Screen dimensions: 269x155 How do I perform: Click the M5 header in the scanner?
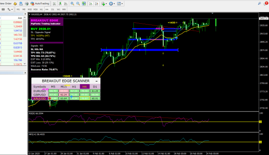coord(53,87)
